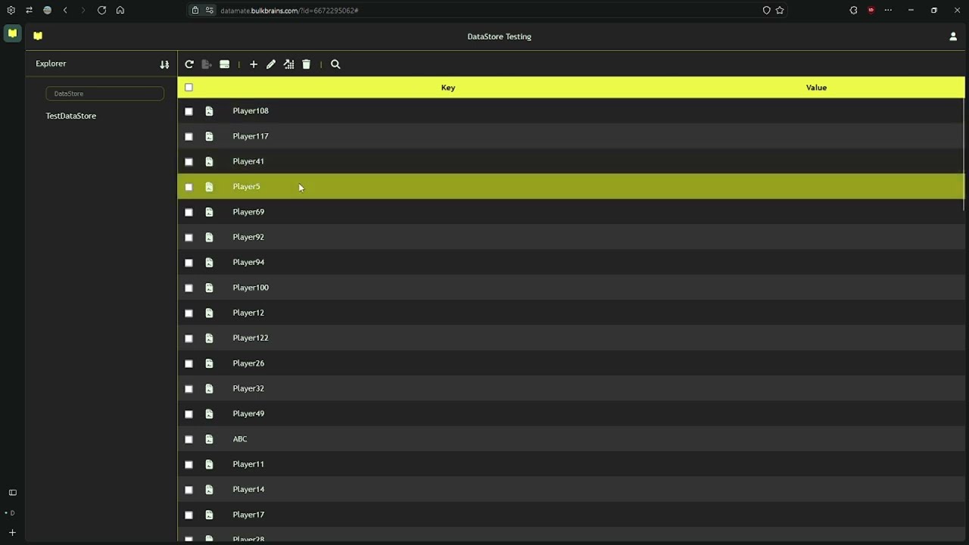The width and height of the screenshot is (969, 545).
Task: Click the sort arrows icon in Explorer
Action: tap(164, 64)
